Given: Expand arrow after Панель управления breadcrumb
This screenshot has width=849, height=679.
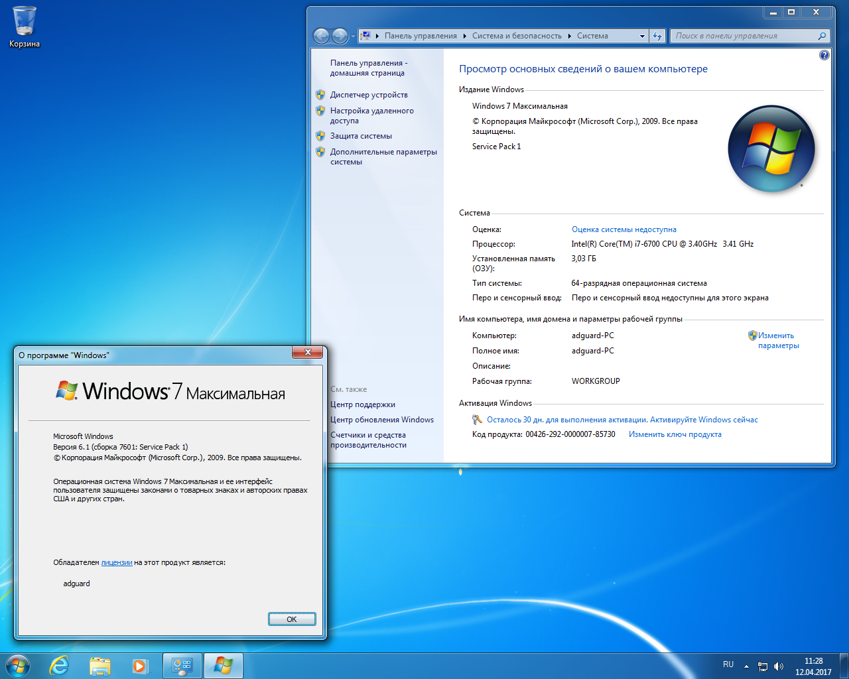Looking at the screenshot, I should pyautogui.click(x=464, y=36).
